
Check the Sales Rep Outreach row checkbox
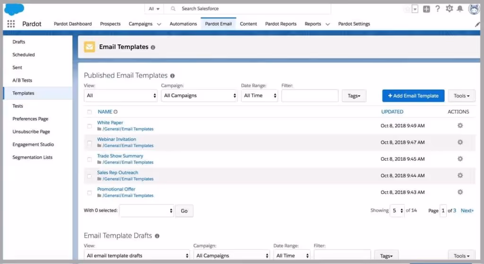[89, 176]
